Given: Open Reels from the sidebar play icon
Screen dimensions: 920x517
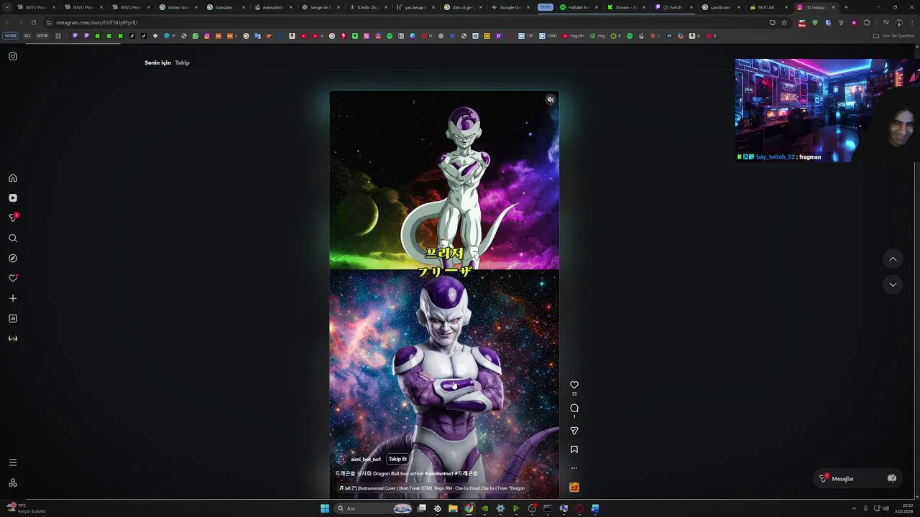Looking at the screenshot, I should click(x=13, y=198).
